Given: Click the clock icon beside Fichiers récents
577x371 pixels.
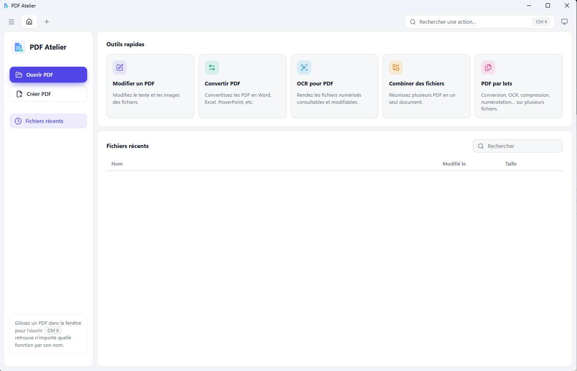Looking at the screenshot, I should click(18, 121).
